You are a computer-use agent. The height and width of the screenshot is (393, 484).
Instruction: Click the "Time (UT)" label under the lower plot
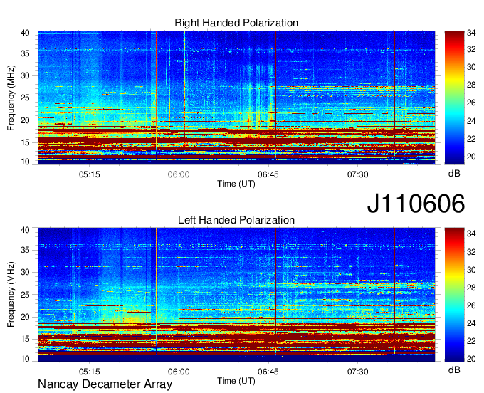(236, 381)
